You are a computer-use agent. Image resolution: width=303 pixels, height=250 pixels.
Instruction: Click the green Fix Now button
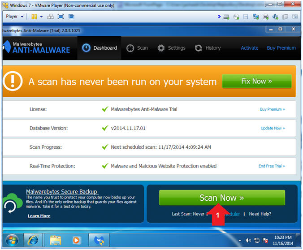(257, 81)
